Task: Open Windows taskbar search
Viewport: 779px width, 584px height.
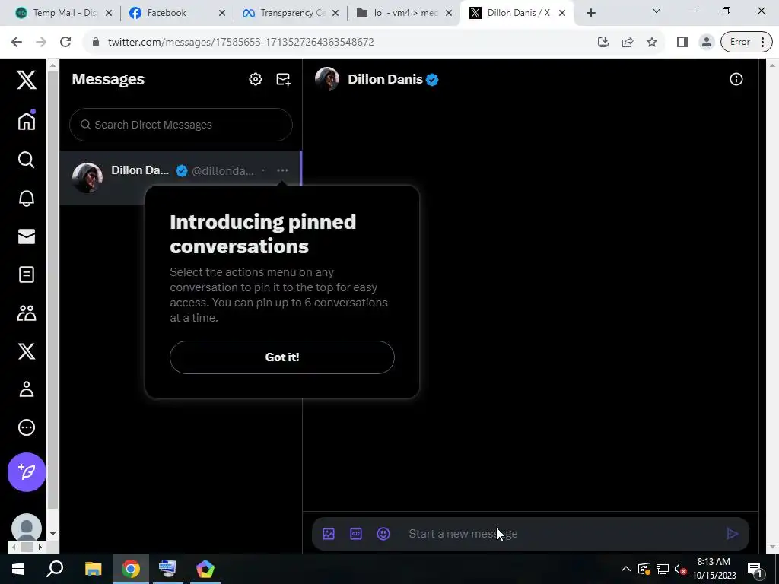Action: coord(55,569)
